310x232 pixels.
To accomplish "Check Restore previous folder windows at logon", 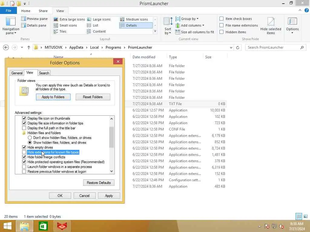I will point(24,172).
